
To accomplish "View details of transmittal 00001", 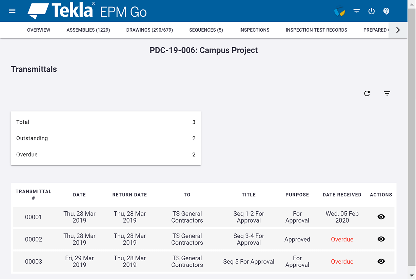I will 381,217.
